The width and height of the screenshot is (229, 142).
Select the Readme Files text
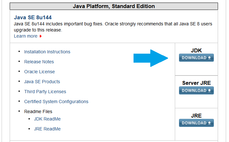pyautogui.click(x=38, y=111)
